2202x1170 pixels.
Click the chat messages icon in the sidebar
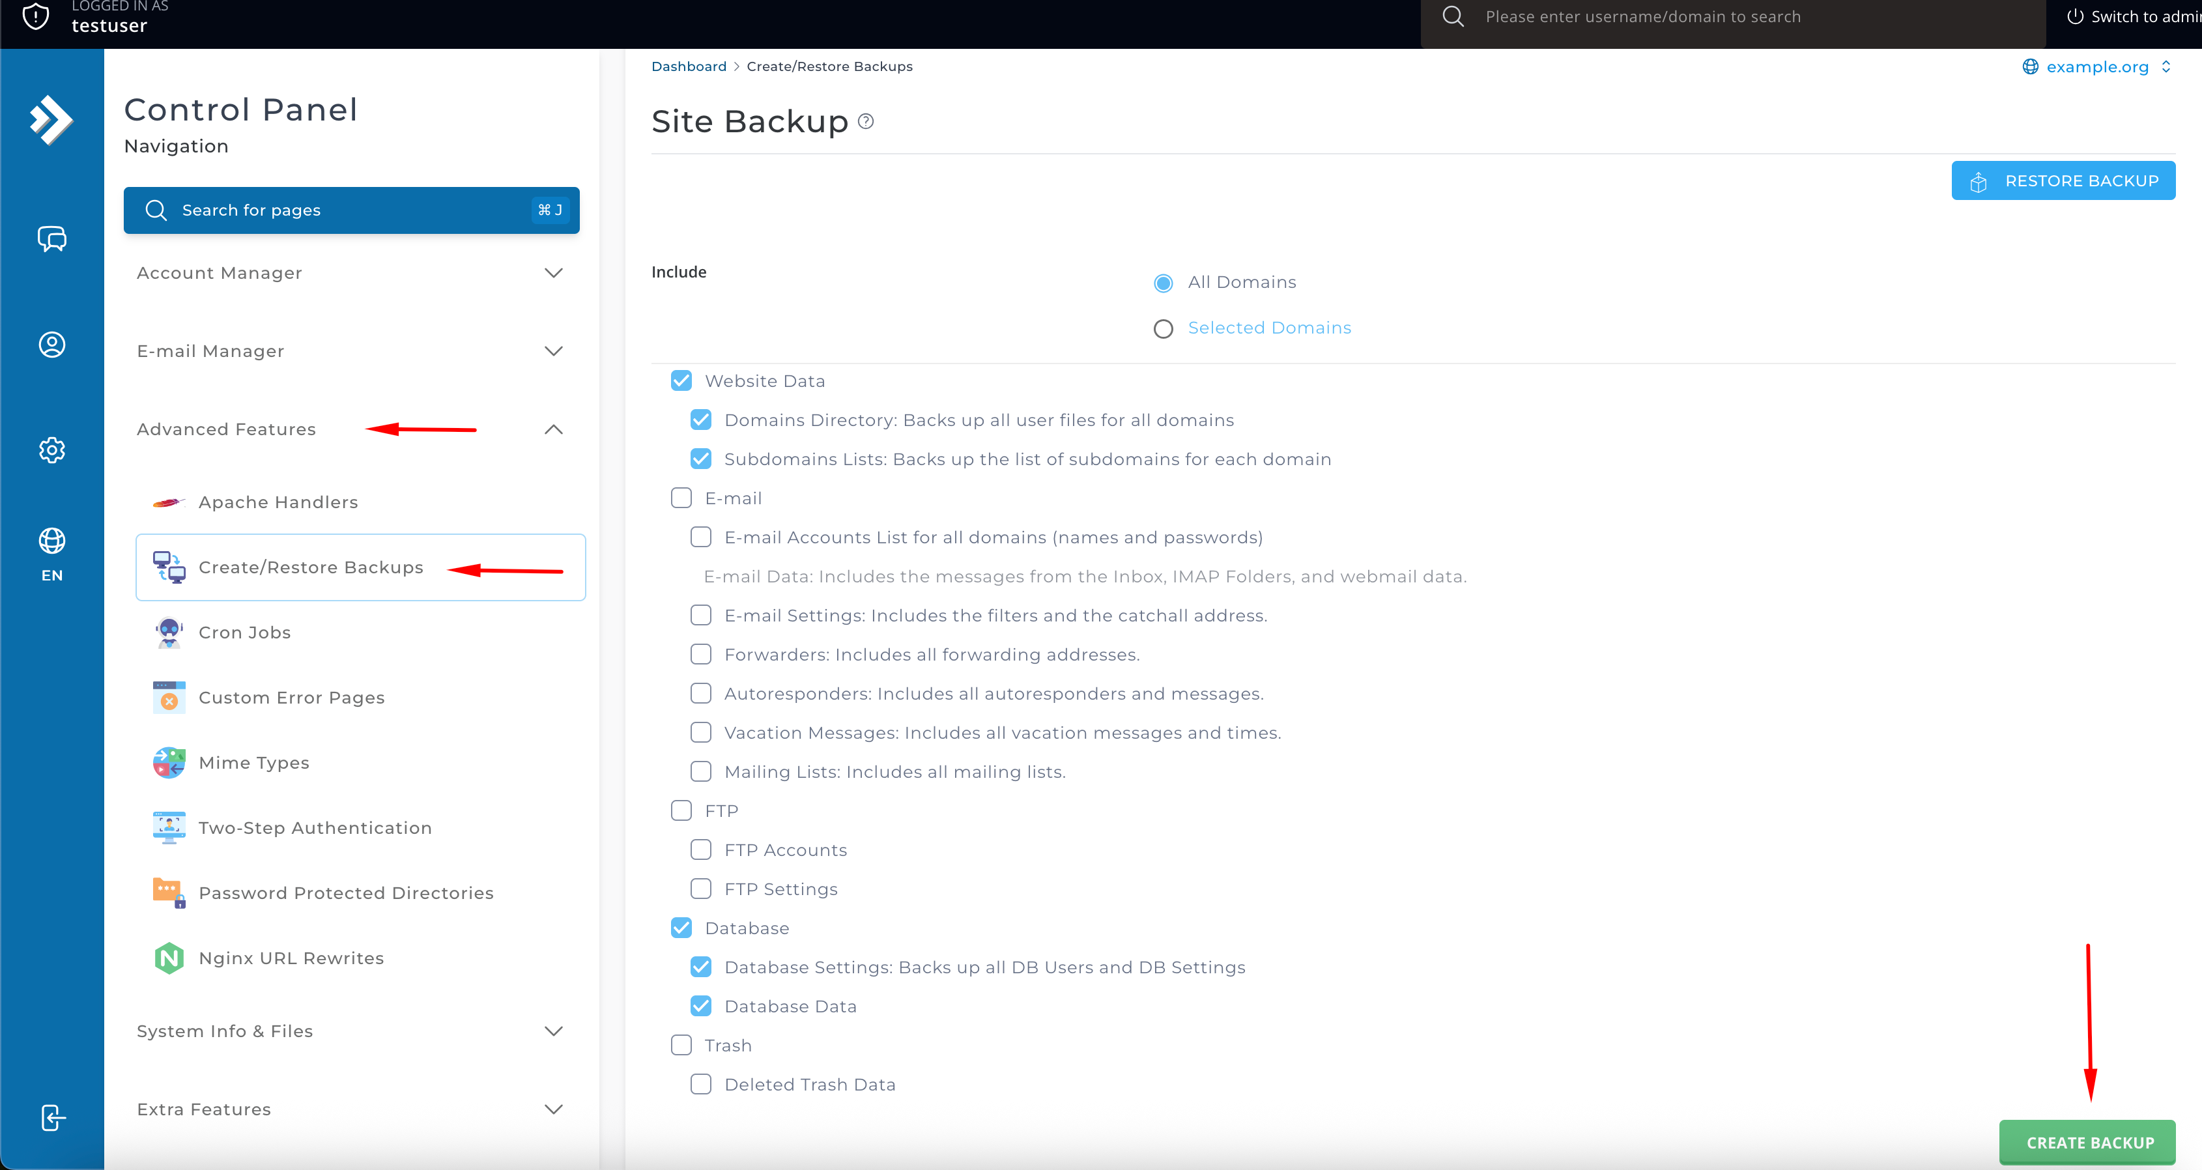51,238
